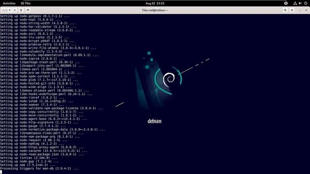Click line 'Setting up node-semver'
Image resolution: width=310 pixels, height=174 pixels.
32,105
